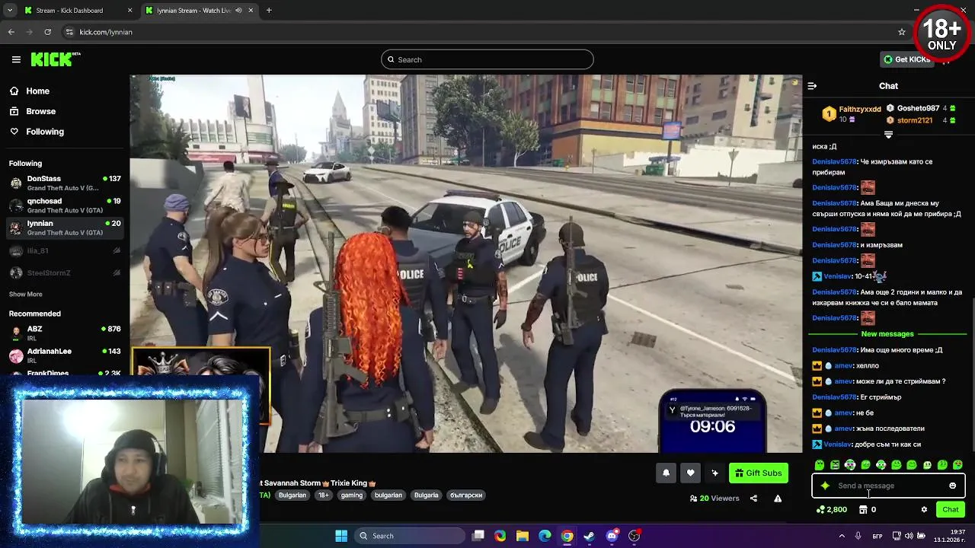The width and height of the screenshot is (975, 548).
Task: Click the sparkle icon beside Gift Subs
Action: [714, 473]
